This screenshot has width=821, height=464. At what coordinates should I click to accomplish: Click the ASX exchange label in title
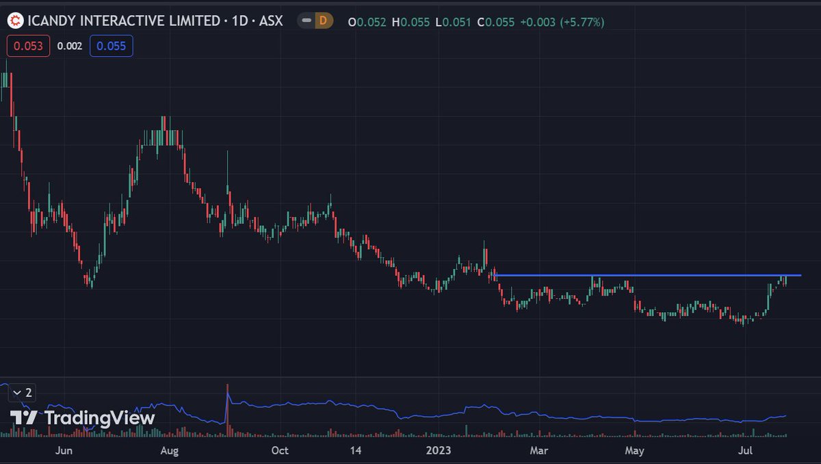(270, 21)
